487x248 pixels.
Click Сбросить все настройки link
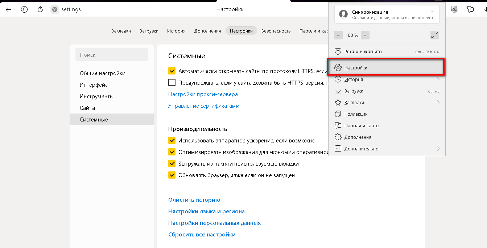click(x=202, y=235)
